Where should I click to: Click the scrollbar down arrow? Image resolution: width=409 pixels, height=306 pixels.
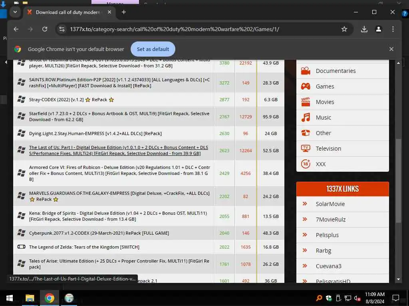398,279
